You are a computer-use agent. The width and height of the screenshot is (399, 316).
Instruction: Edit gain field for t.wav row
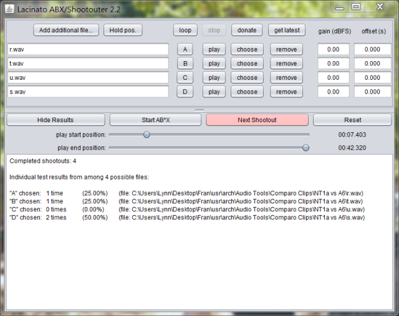pos(334,64)
